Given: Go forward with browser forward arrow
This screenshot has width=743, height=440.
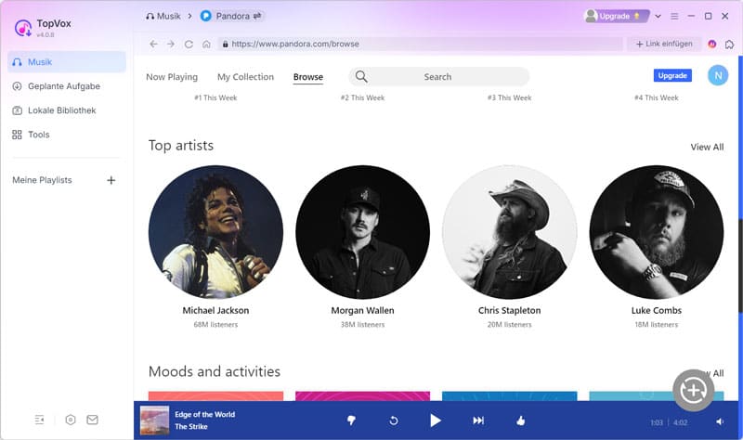Looking at the screenshot, I should coord(171,44).
